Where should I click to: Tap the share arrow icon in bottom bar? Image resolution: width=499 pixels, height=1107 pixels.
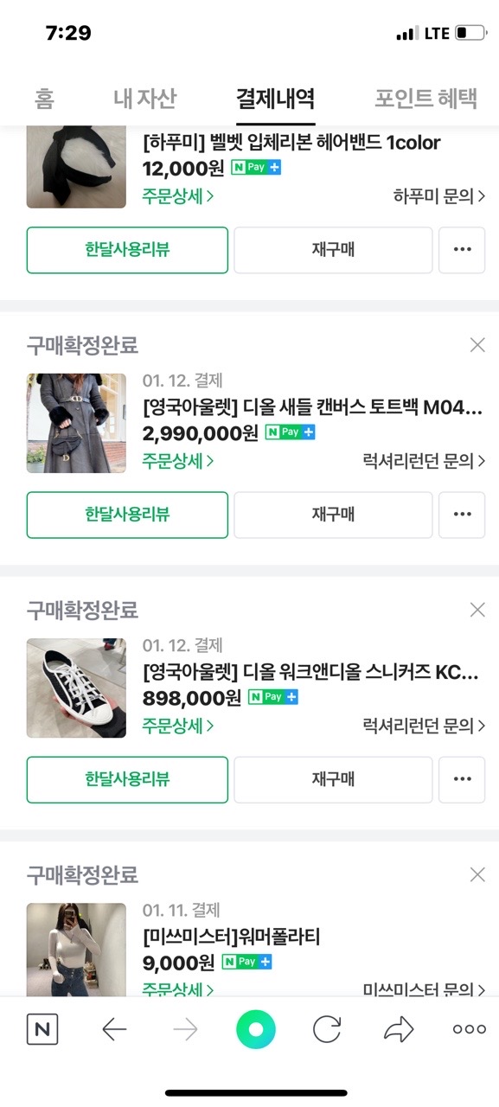397,1029
